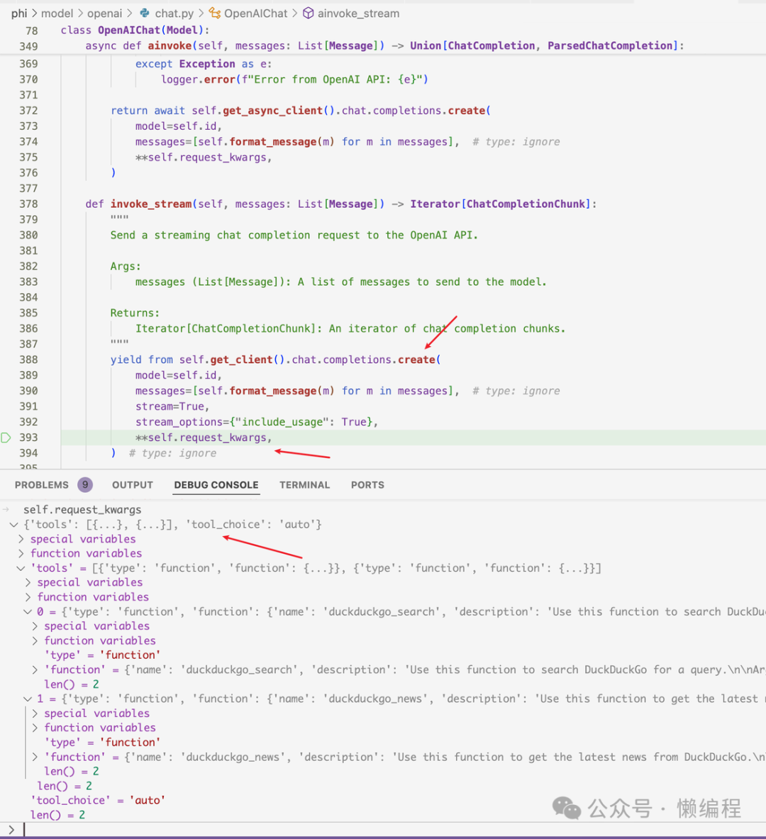This screenshot has width=766, height=839.
Task: Expand function variables in debug console
Action: (x=21, y=552)
